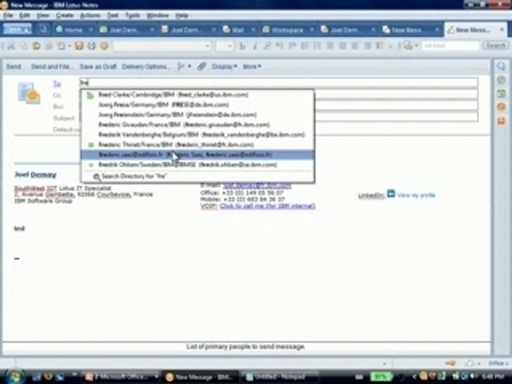Close the Home tab
The image size is (512, 384).
point(91,30)
